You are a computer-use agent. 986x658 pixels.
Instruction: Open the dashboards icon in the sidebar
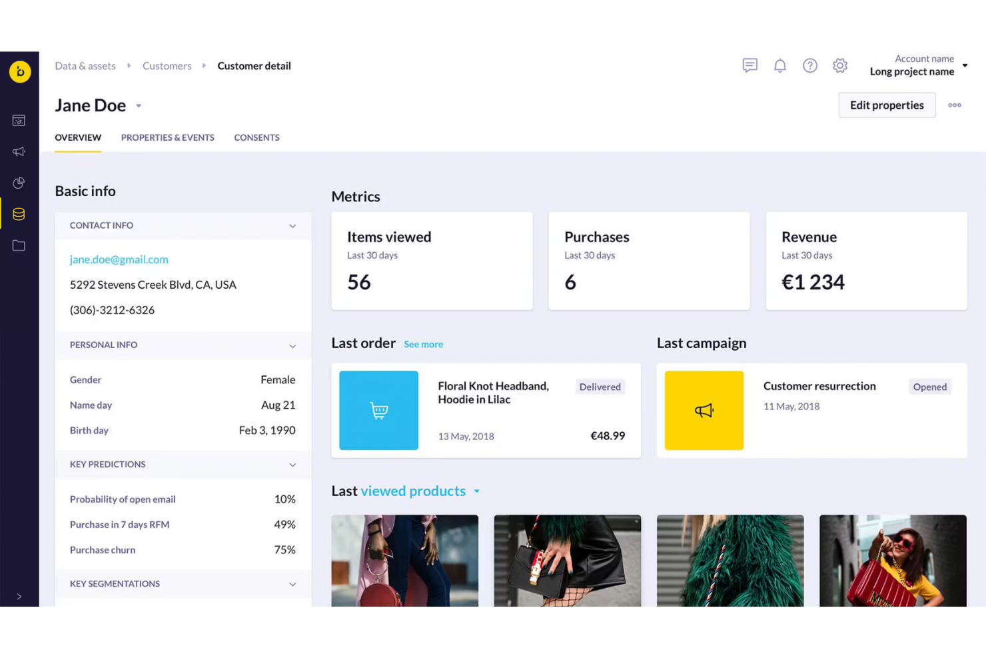(19, 121)
